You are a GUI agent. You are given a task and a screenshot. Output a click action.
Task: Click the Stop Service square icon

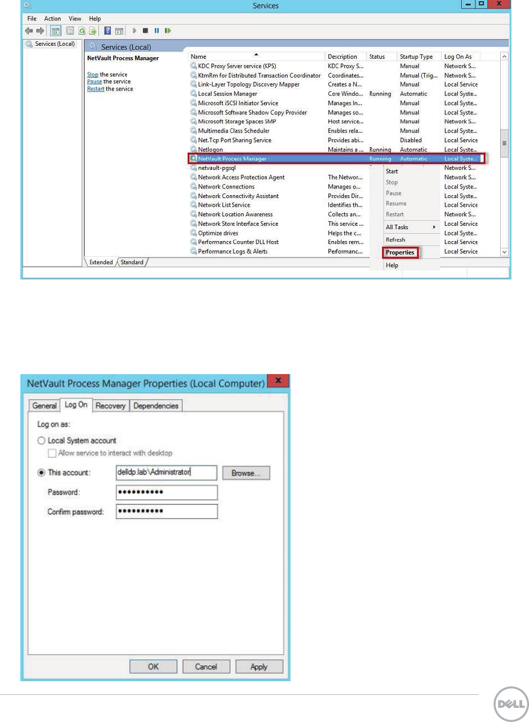(145, 31)
